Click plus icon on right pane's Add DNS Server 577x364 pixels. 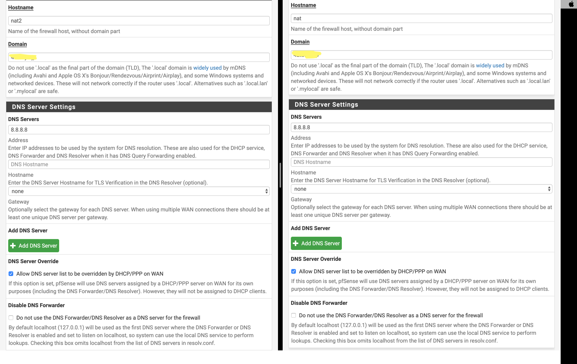point(296,243)
